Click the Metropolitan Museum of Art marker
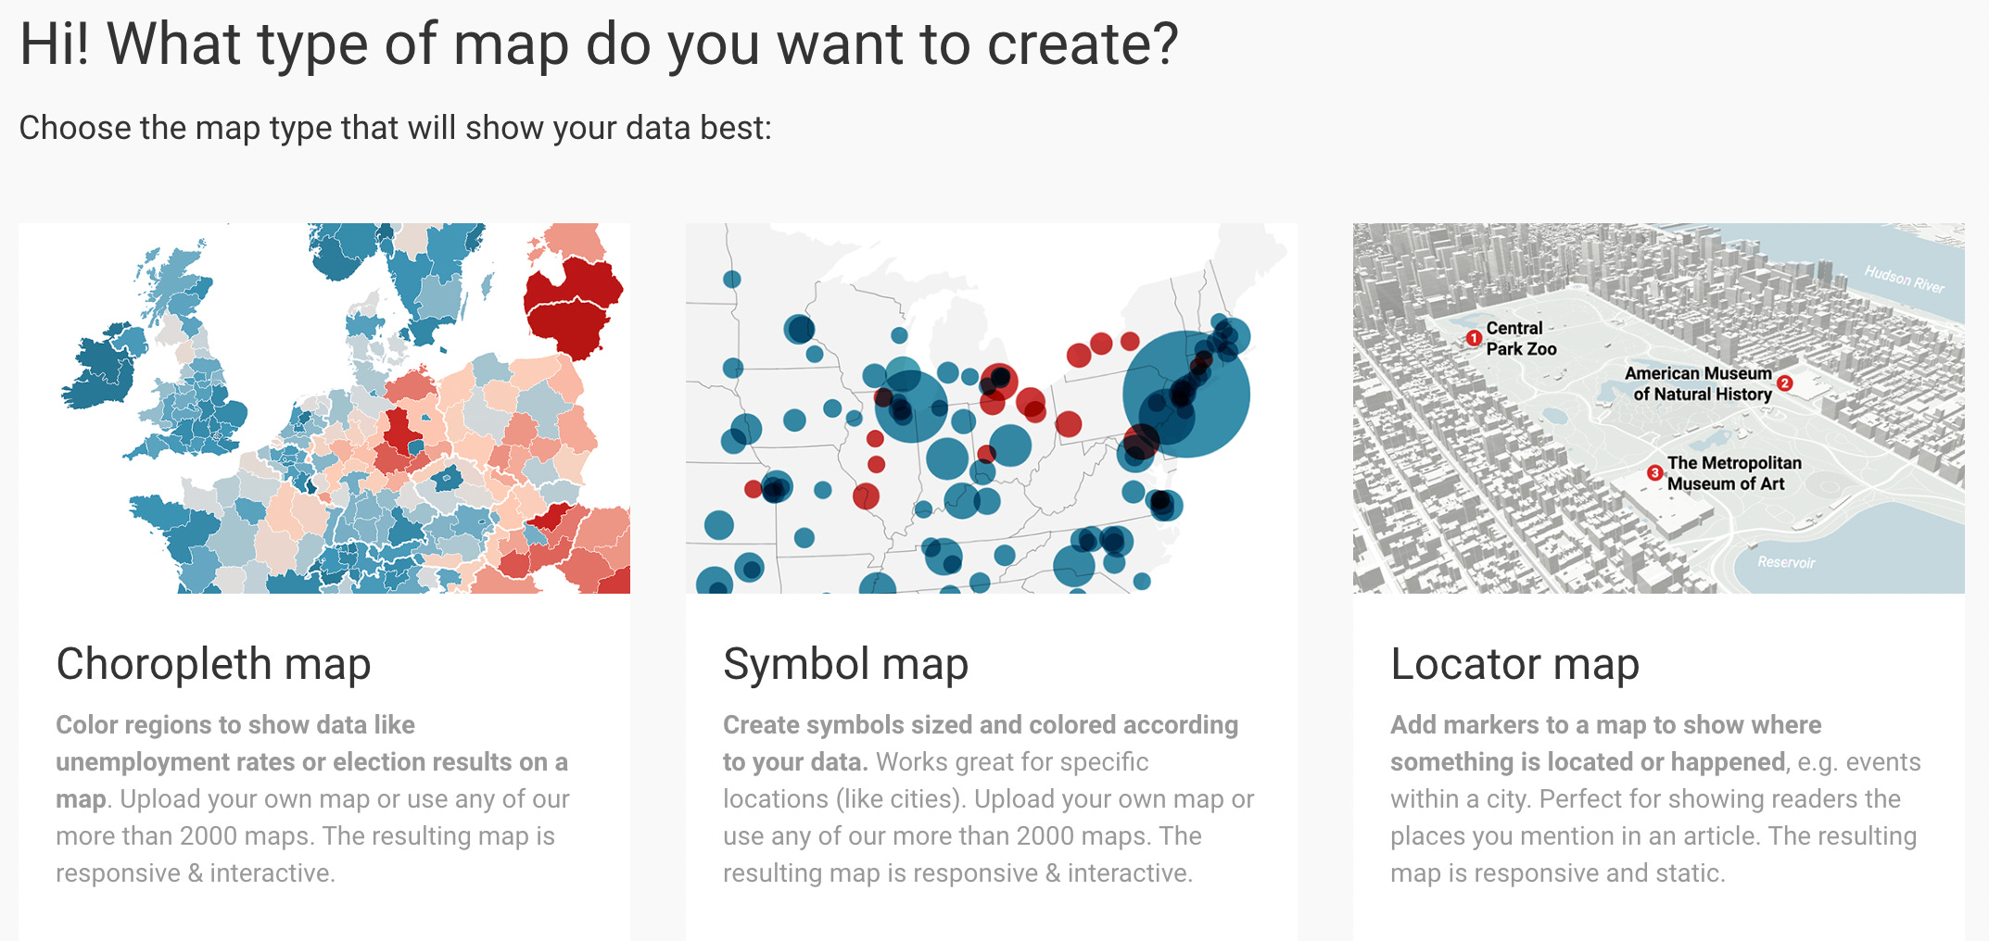The height and width of the screenshot is (941, 1989). [x=1653, y=472]
